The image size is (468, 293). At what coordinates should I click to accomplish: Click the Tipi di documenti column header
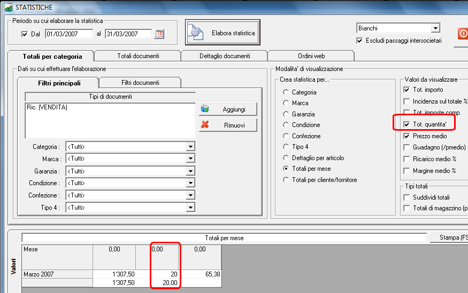click(x=110, y=97)
